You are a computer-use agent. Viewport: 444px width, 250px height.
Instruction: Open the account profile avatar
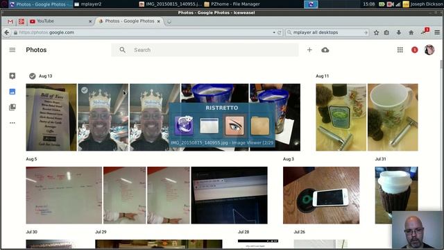coord(429,50)
